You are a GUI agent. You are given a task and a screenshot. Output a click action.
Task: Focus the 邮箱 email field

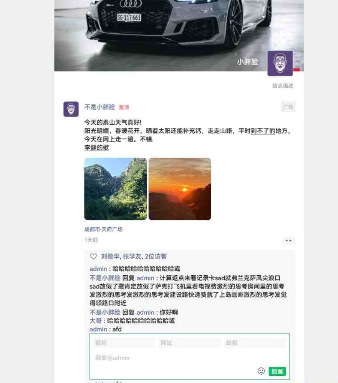click(255, 343)
